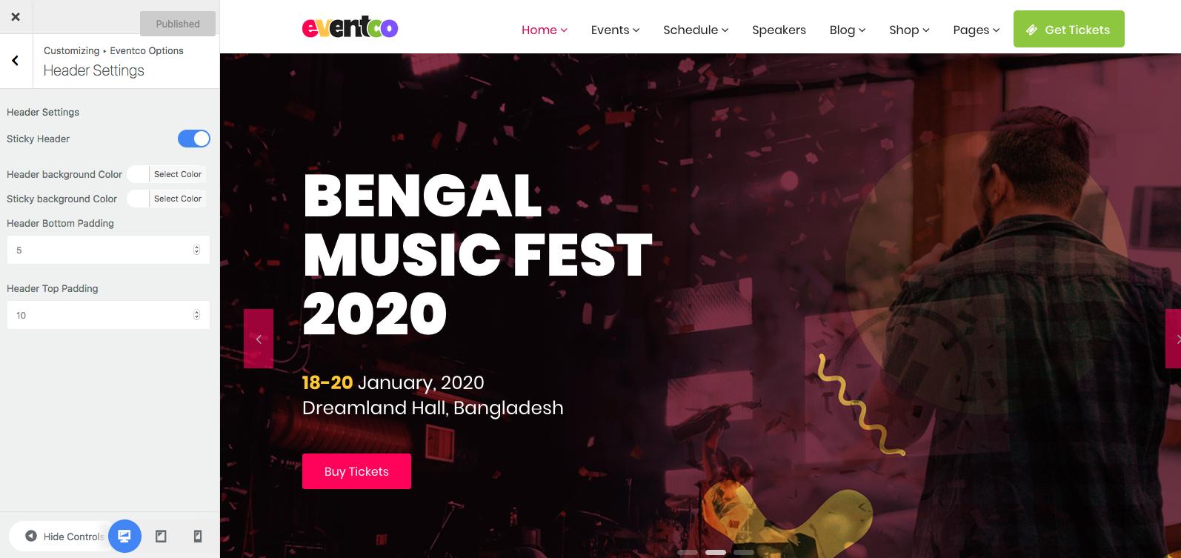Image resolution: width=1181 pixels, height=558 pixels.
Task: Disable the Sticky Header toggle
Action: tap(194, 139)
